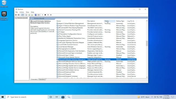This screenshot has height=99, width=176.
Task: Go back with the toolbar Back arrow
Action: point(16,15)
